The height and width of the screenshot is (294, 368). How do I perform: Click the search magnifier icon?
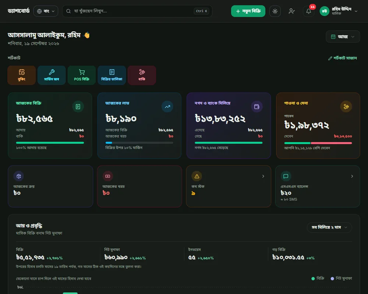tap(68, 11)
